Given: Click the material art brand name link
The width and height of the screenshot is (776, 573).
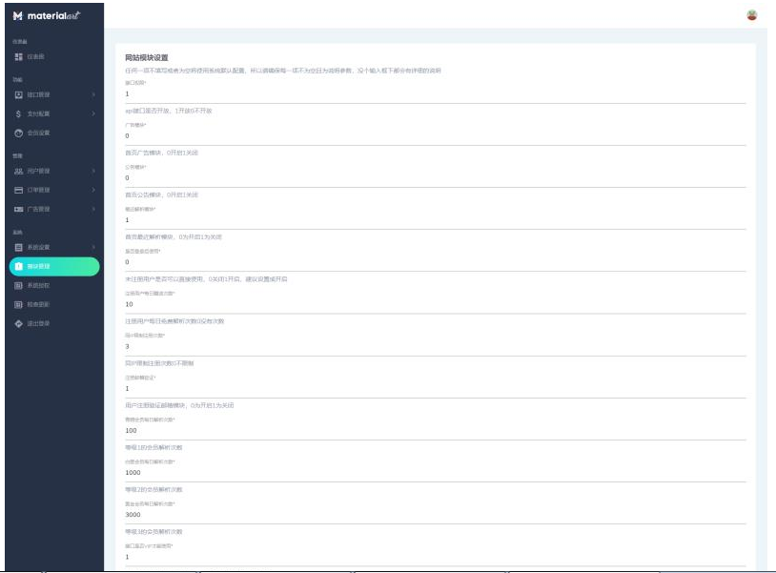Looking at the screenshot, I should [x=59, y=15].
